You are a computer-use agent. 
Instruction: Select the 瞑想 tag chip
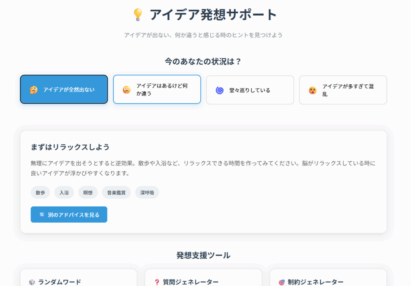(88, 192)
